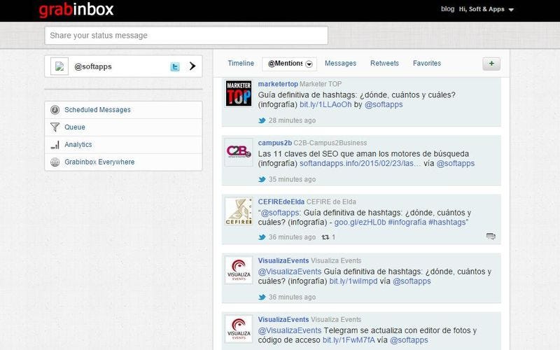Screen dimensions: 560x350
Task: Open the Queue link
Action: click(x=75, y=127)
